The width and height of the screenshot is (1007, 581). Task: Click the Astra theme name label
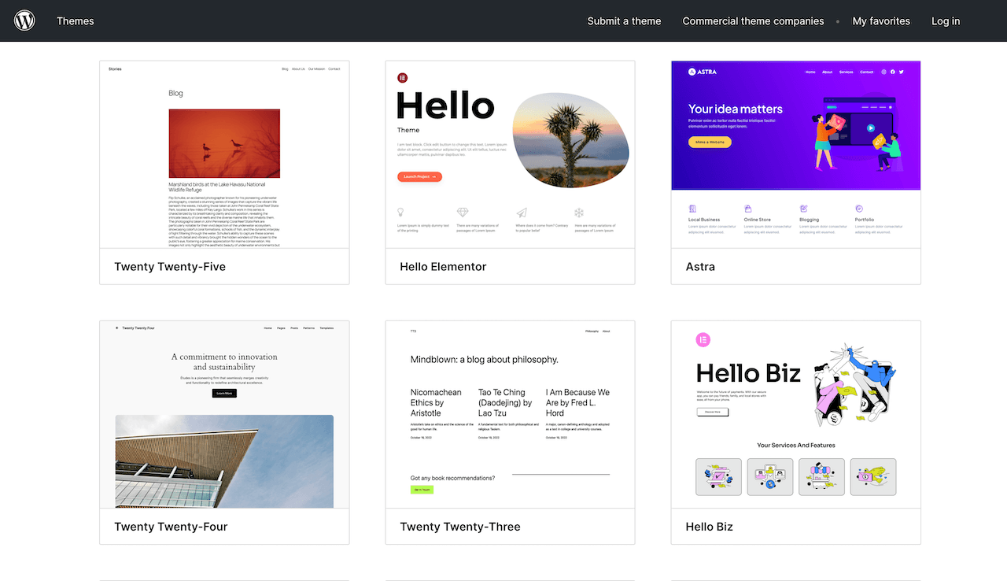coord(700,266)
